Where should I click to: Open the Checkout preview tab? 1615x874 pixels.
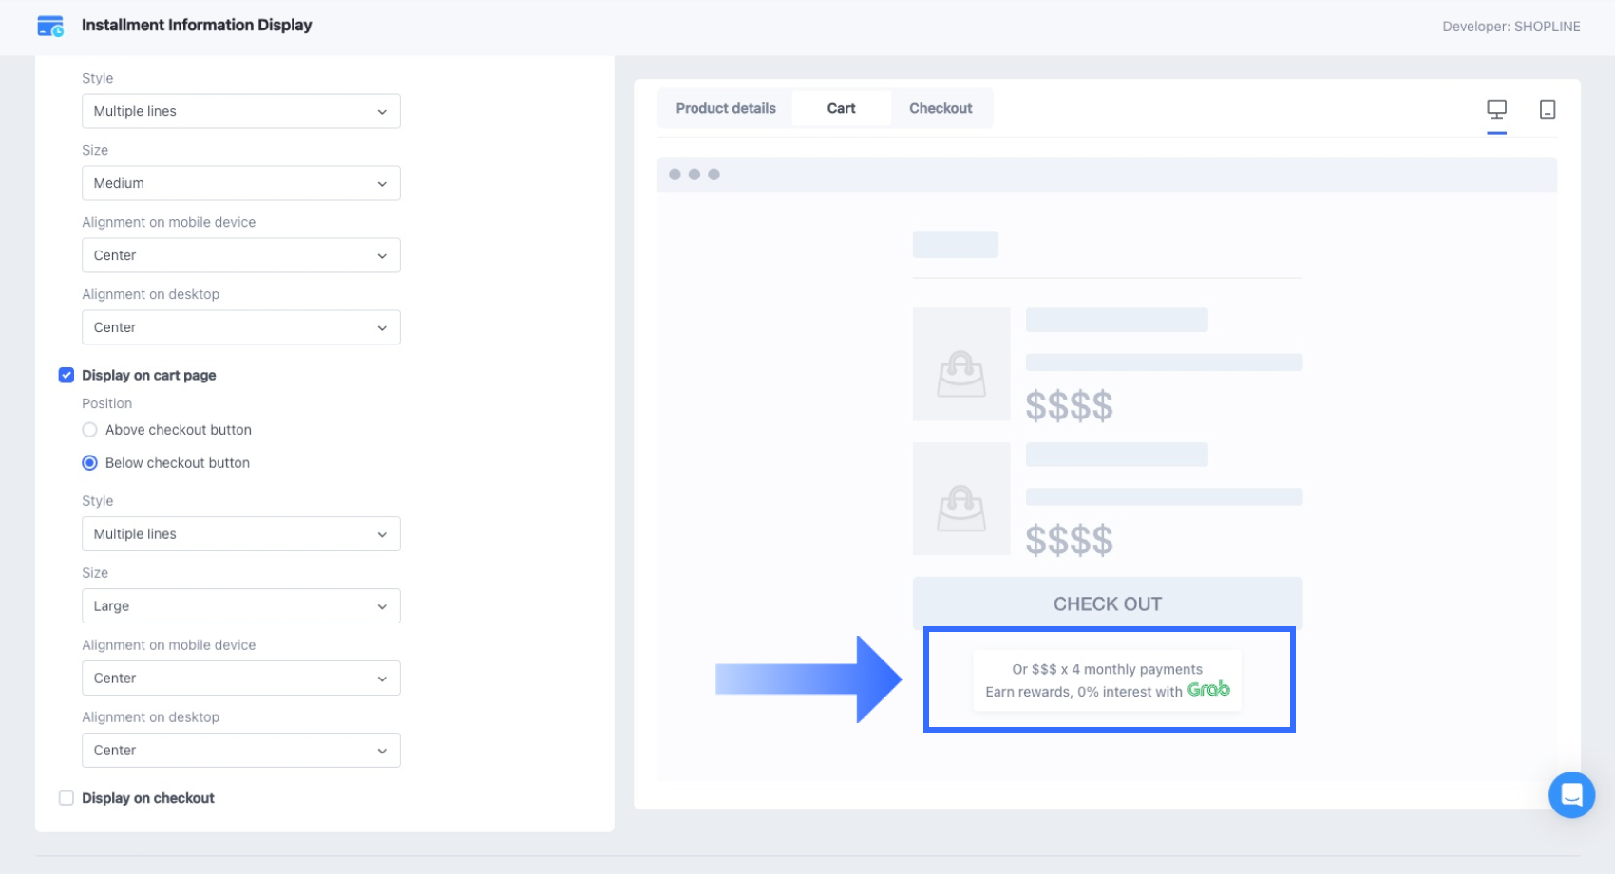point(940,108)
